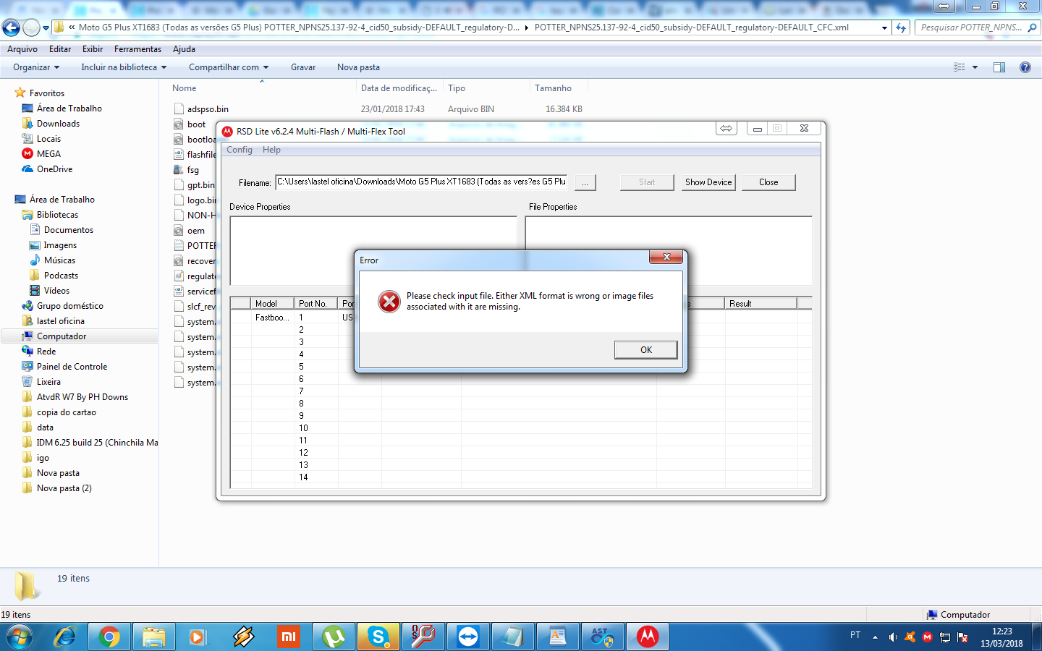Open Documentos library in the sidebar
The width and height of the screenshot is (1042, 651).
pos(69,230)
